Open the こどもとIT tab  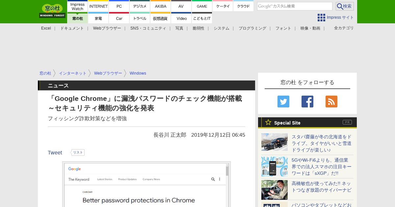(x=202, y=18)
